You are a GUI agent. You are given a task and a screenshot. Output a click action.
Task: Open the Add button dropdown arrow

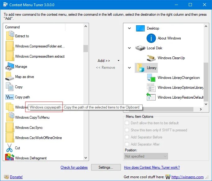(x=119, y=61)
